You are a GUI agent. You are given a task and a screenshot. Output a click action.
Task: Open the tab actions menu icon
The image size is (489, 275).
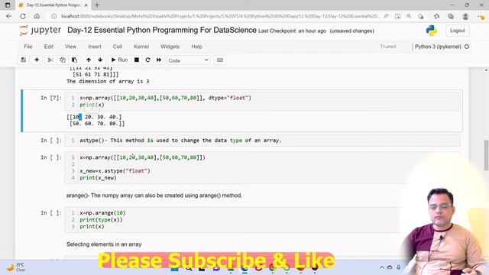[x=8, y=5]
